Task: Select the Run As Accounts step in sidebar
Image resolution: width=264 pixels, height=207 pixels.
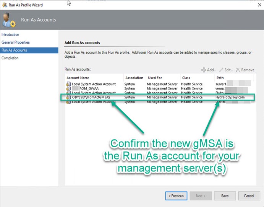Action: coord(15,50)
